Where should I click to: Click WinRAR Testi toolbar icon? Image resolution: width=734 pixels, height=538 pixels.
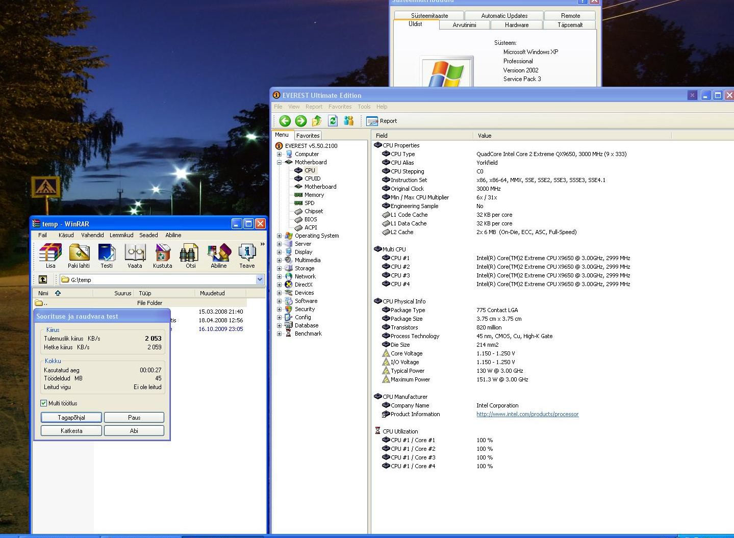click(107, 255)
